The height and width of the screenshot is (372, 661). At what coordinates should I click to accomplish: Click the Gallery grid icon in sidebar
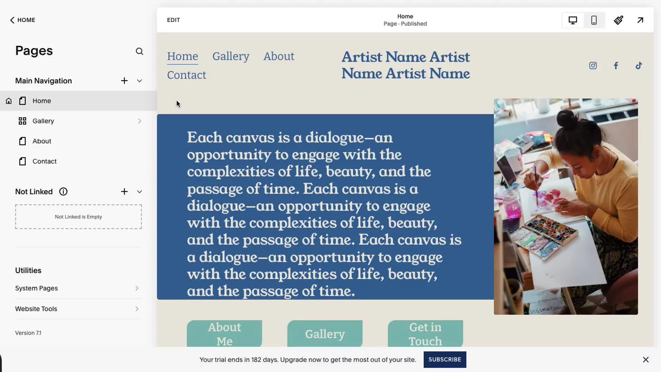[22, 121]
